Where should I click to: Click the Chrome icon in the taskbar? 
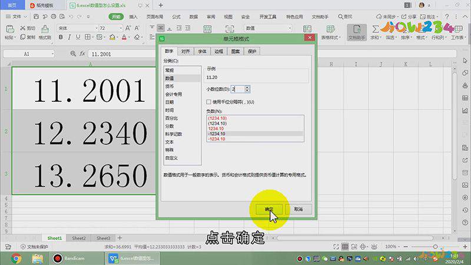(16, 259)
